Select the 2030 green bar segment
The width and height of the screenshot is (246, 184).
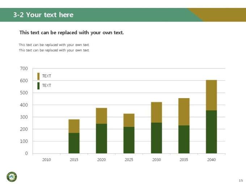point(156,138)
